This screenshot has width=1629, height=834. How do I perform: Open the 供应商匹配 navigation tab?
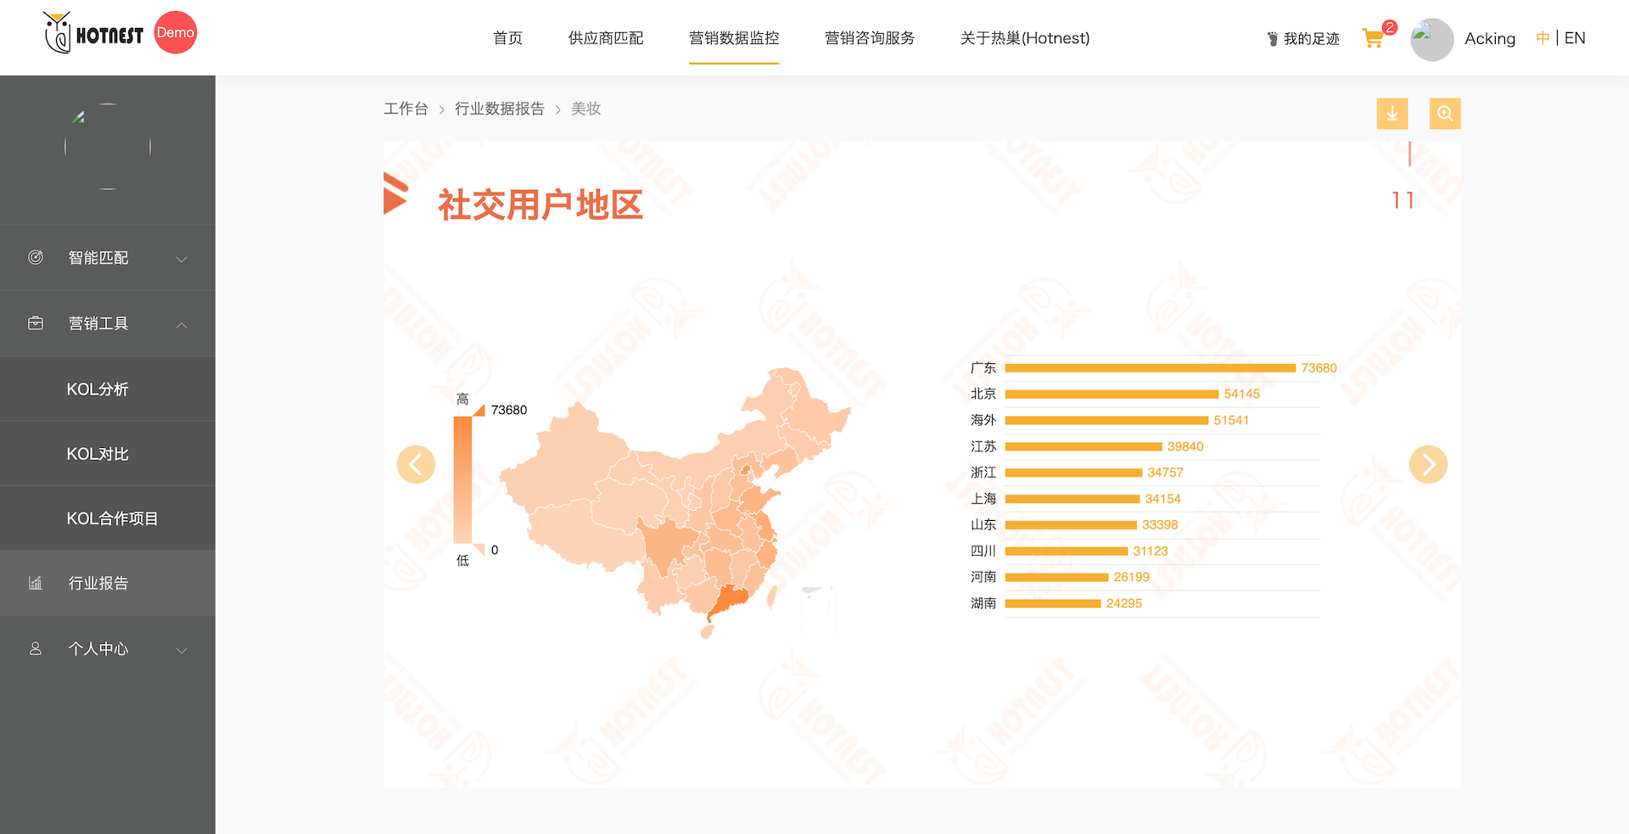[606, 38]
